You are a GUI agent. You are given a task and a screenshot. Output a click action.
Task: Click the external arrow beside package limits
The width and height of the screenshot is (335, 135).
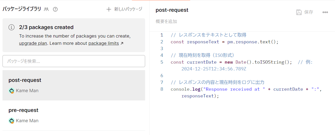point(122,43)
